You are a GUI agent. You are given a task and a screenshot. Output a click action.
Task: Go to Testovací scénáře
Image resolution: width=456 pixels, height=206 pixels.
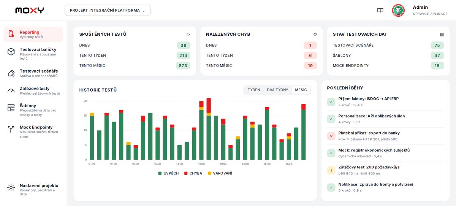(x=33, y=73)
